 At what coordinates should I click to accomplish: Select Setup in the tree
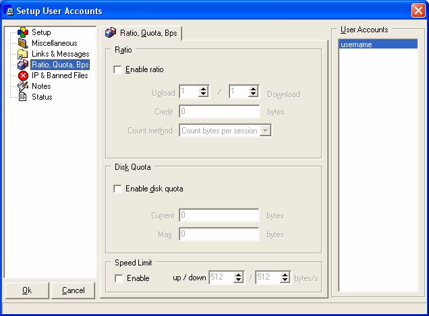point(41,32)
